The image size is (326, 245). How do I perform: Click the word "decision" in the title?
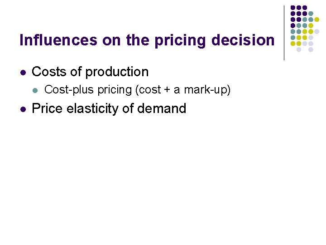pyautogui.click(x=243, y=40)
